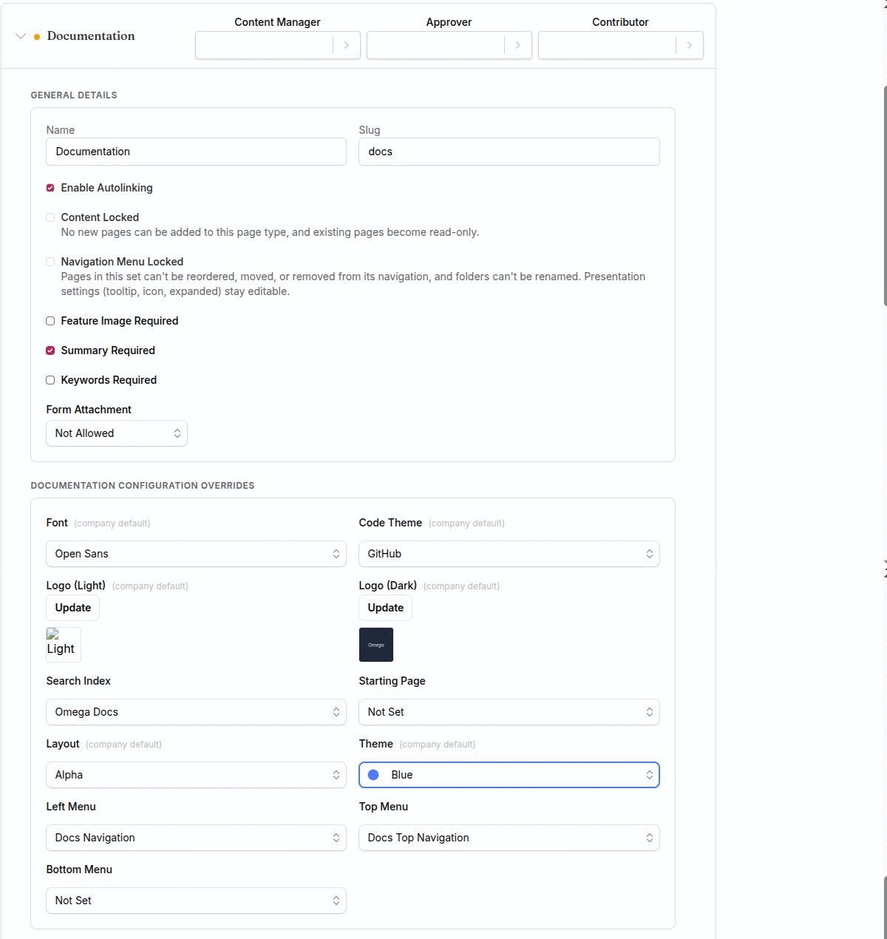Open the Content Manager arrow button
This screenshot has height=939, width=887.
pos(347,45)
